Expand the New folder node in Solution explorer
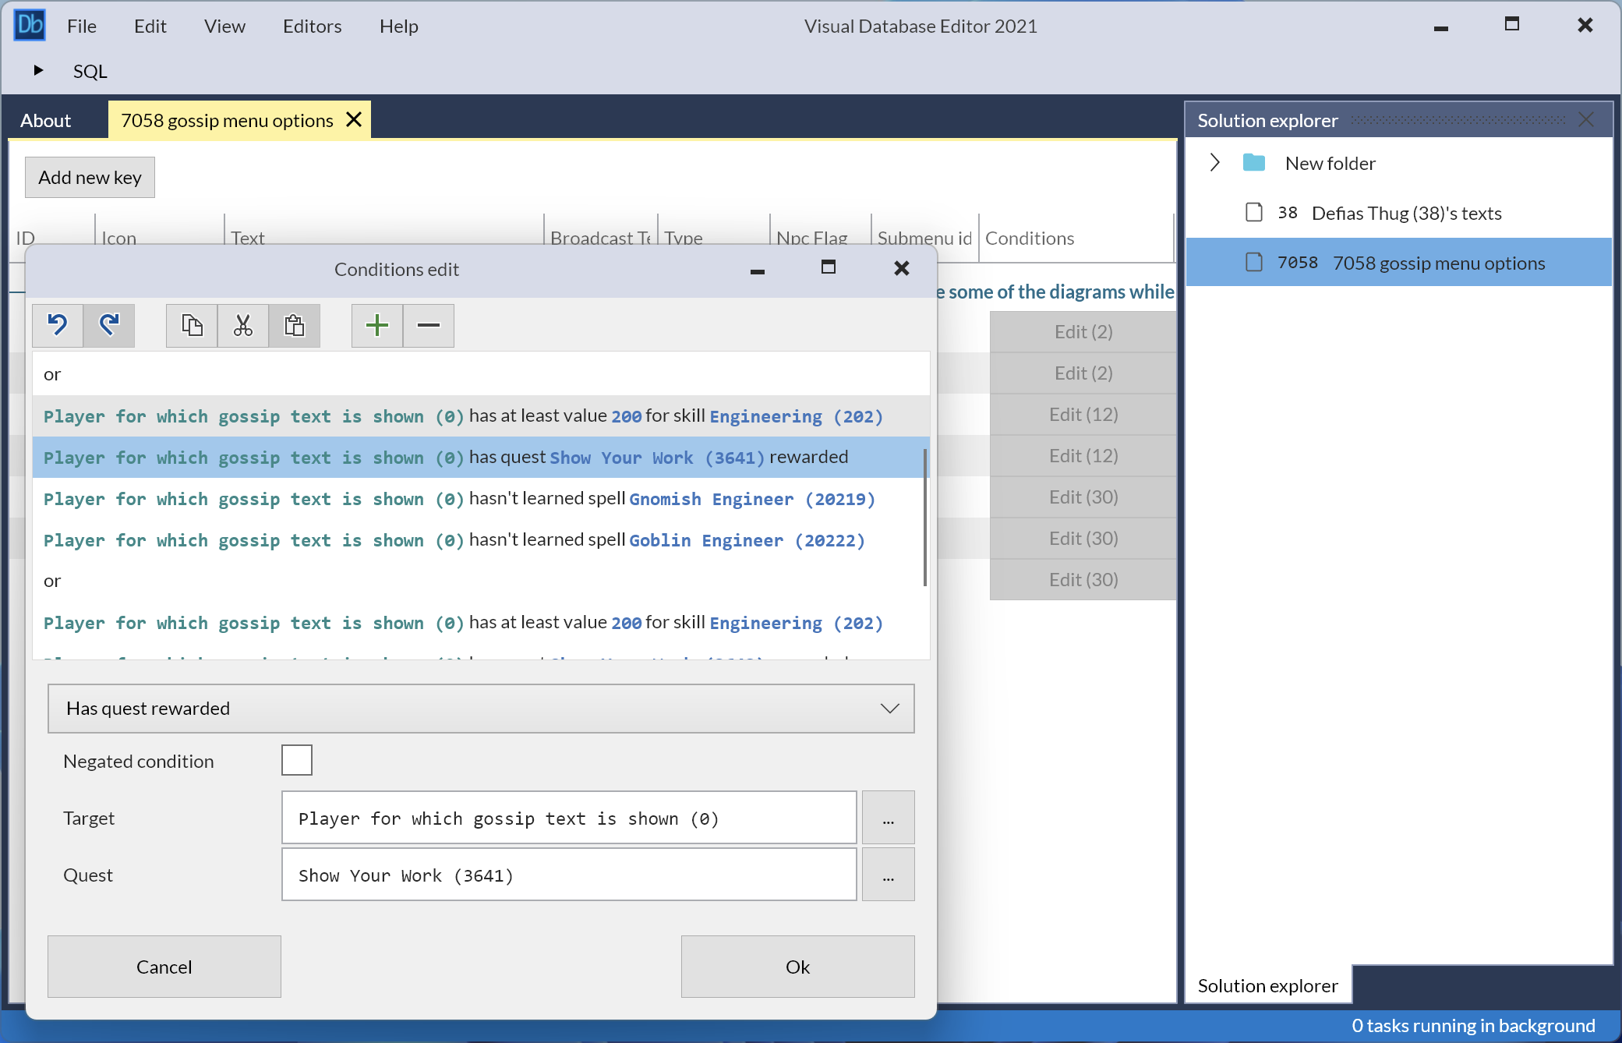 [1214, 162]
